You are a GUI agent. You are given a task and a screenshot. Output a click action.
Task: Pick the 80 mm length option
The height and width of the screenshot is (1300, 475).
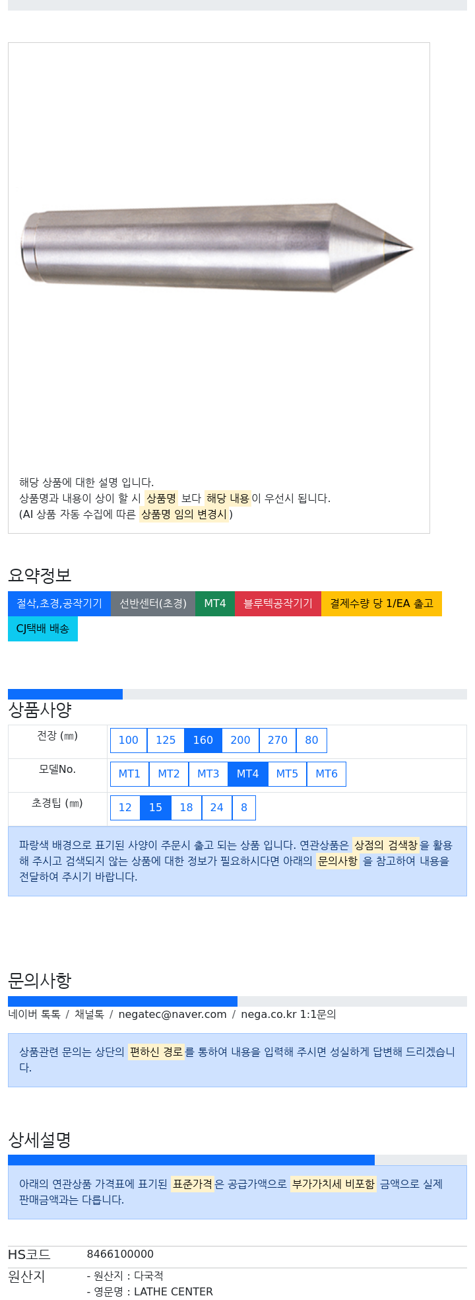pyautogui.click(x=311, y=740)
